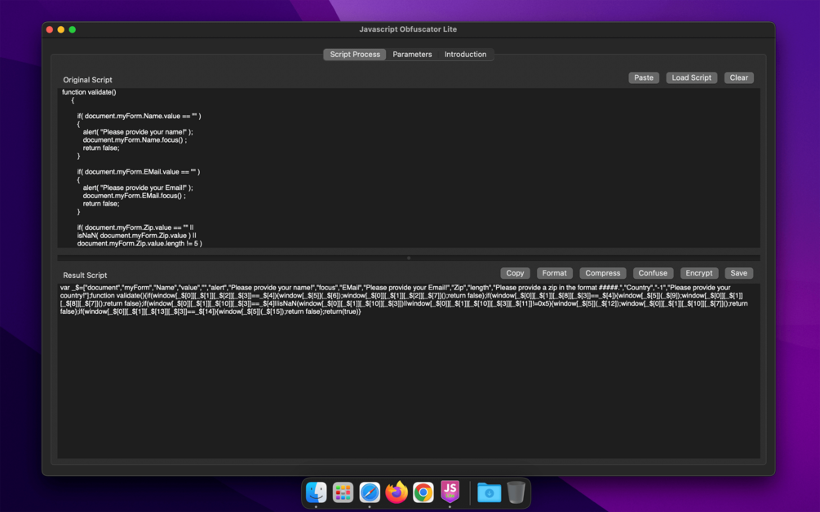Format the result script
Screen dimensions: 820x512
(554, 273)
